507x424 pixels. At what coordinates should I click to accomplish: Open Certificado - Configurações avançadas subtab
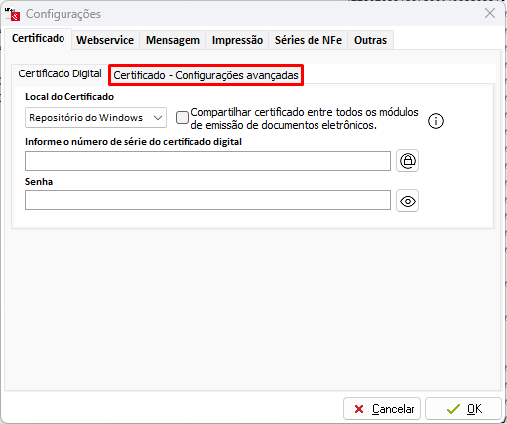205,75
